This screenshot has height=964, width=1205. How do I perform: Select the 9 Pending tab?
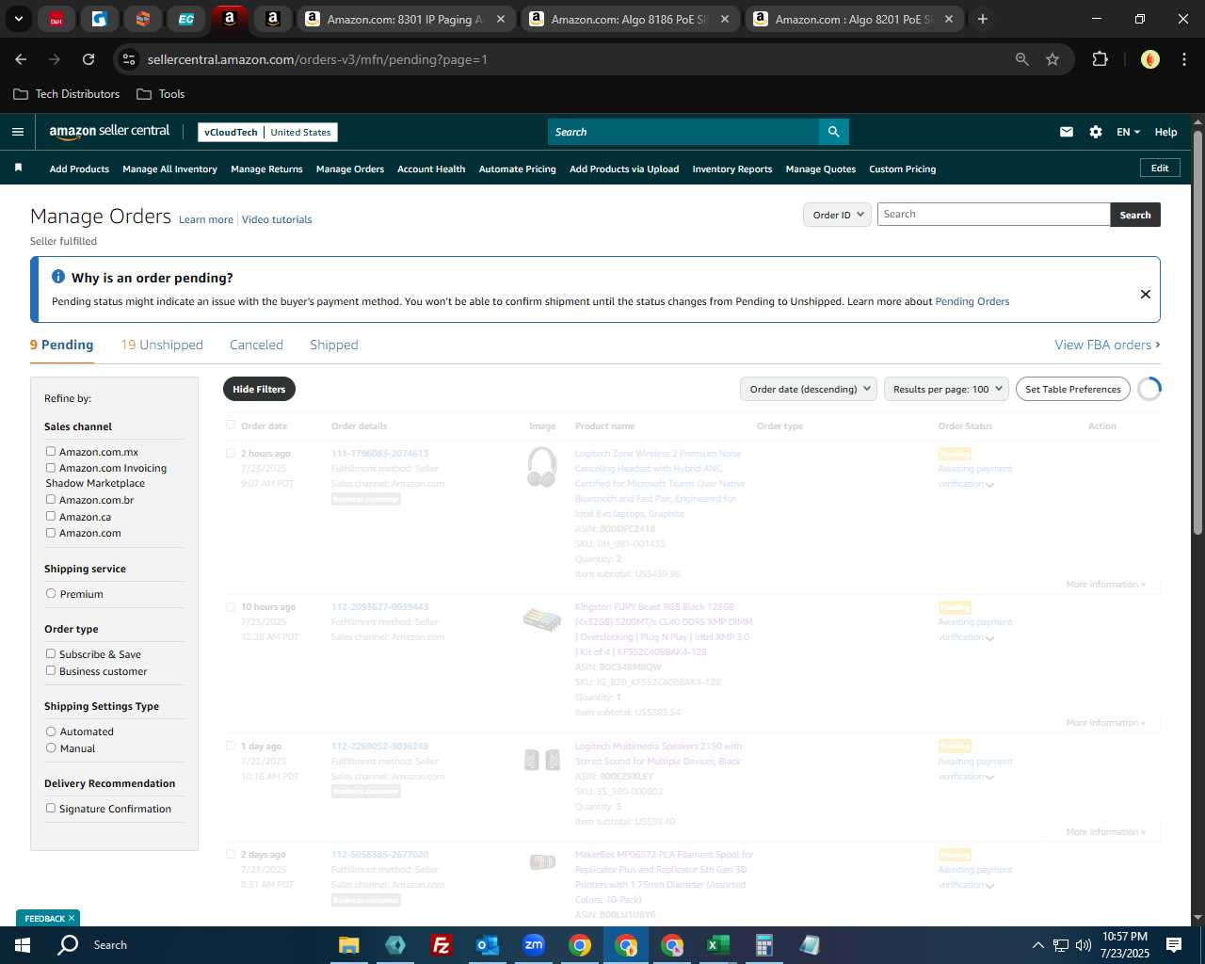click(x=62, y=345)
